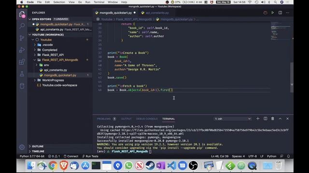Open the Search view in activity bar
Image resolution: width=309 pixels, height=173 pixels.
point(22,25)
